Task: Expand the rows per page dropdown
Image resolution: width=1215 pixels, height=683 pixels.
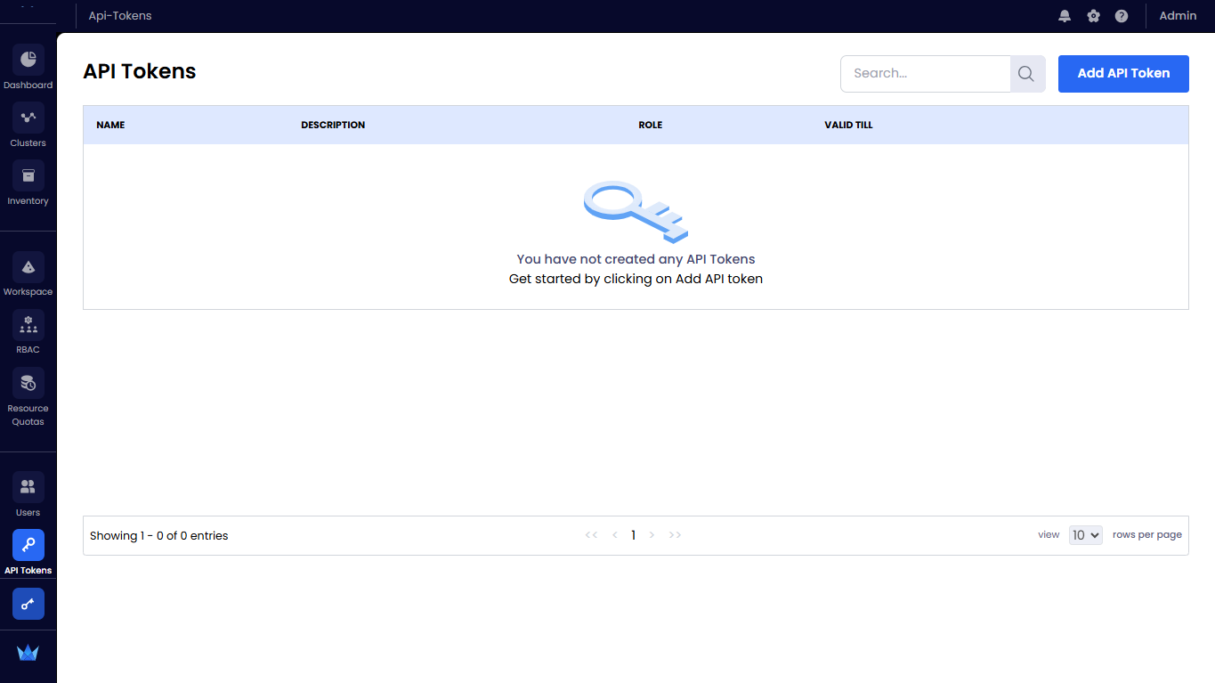Action: pos(1085,535)
